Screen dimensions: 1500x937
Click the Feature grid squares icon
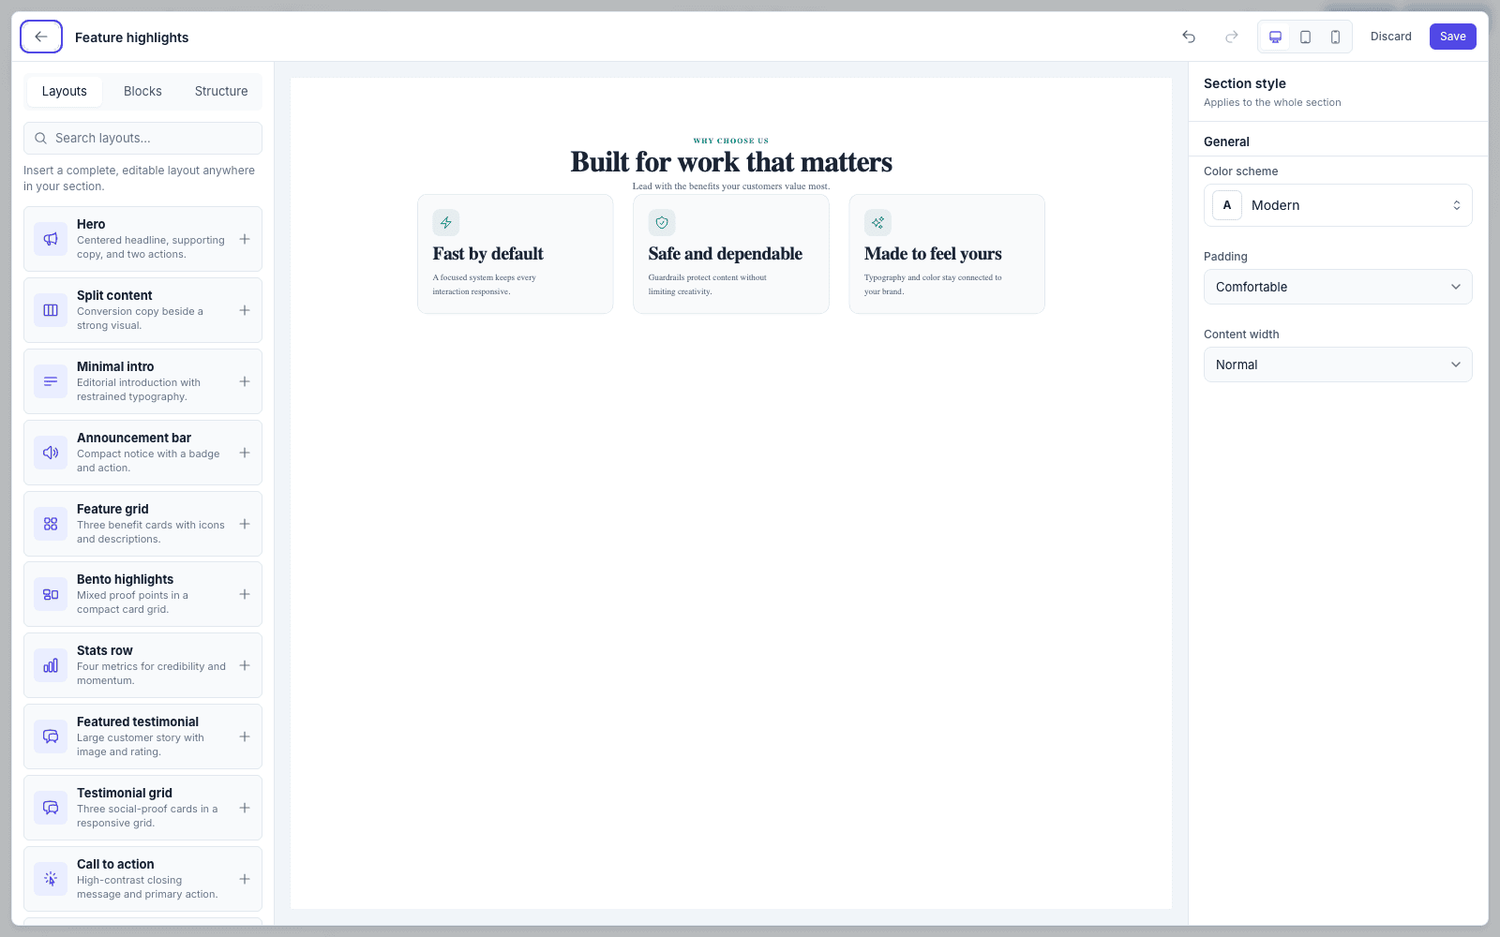pos(51,524)
